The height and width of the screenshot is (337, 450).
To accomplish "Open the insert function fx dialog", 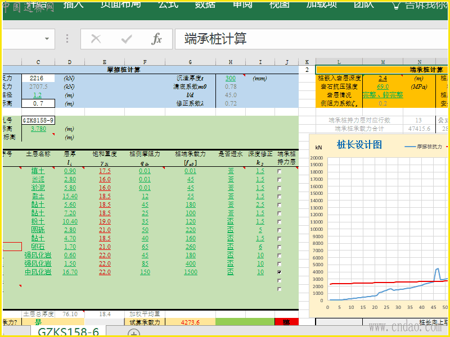I will point(157,39).
